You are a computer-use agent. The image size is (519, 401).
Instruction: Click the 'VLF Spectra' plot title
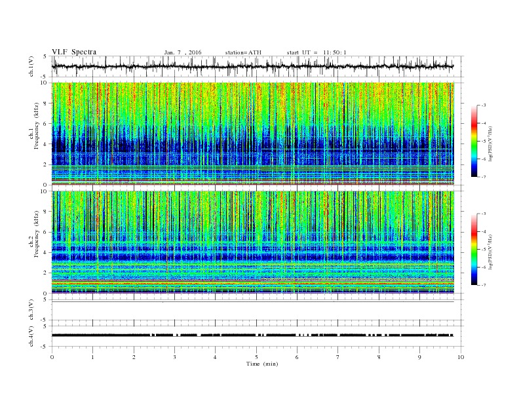coord(74,52)
